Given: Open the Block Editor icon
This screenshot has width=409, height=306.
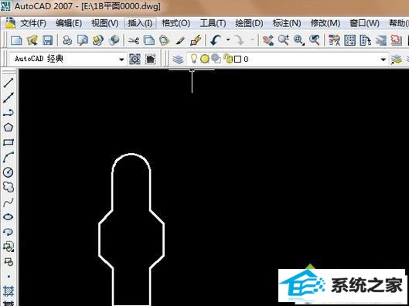Looking at the screenshot, I should click(x=196, y=40).
